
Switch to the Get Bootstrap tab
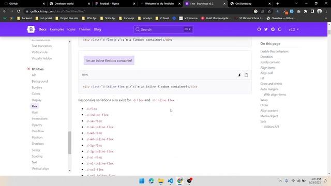250,4
